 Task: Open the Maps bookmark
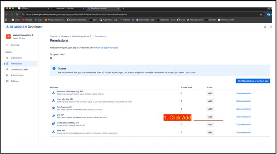click(x=38, y=20)
